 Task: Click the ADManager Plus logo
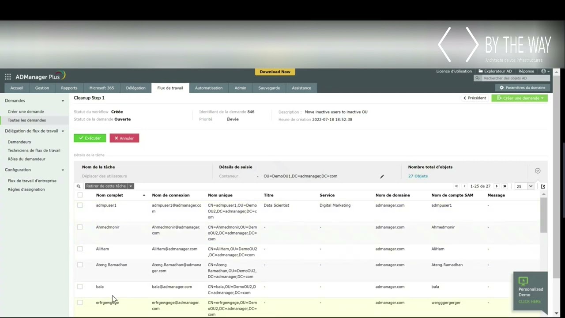click(x=40, y=76)
